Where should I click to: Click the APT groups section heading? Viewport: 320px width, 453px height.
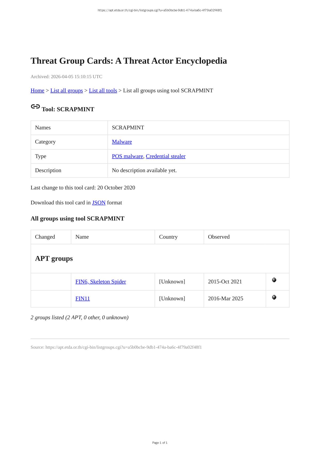pyautogui.click(x=54, y=258)
